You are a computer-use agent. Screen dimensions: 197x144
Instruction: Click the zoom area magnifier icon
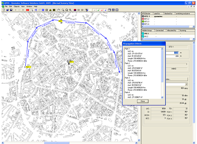point(66,10)
